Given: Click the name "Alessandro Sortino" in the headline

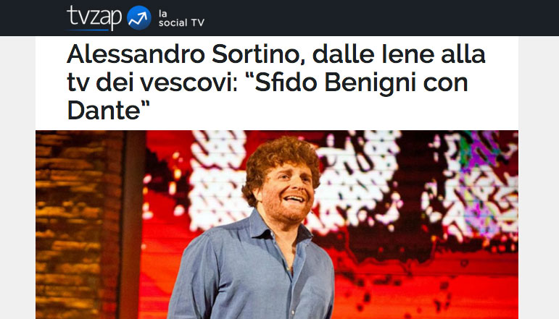Looking at the screenshot, I should click(186, 54).
